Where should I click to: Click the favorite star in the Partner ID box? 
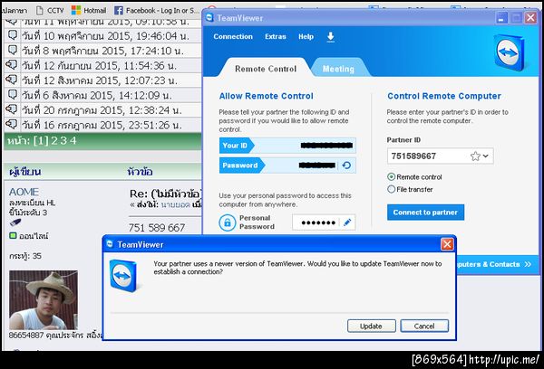[475, 156]
